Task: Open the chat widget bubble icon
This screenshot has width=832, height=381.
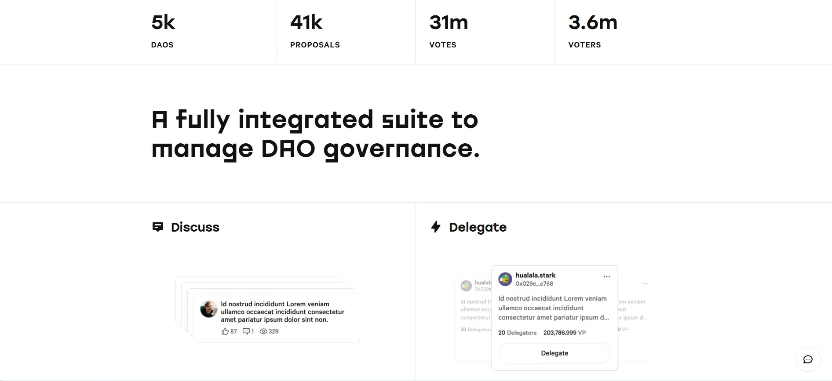Action: (808, 359)
